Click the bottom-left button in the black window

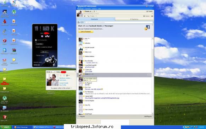click(x=37, y=65)
